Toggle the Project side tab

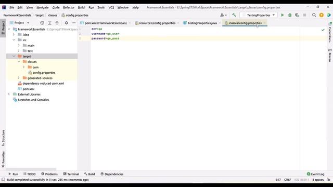[3, 28]
